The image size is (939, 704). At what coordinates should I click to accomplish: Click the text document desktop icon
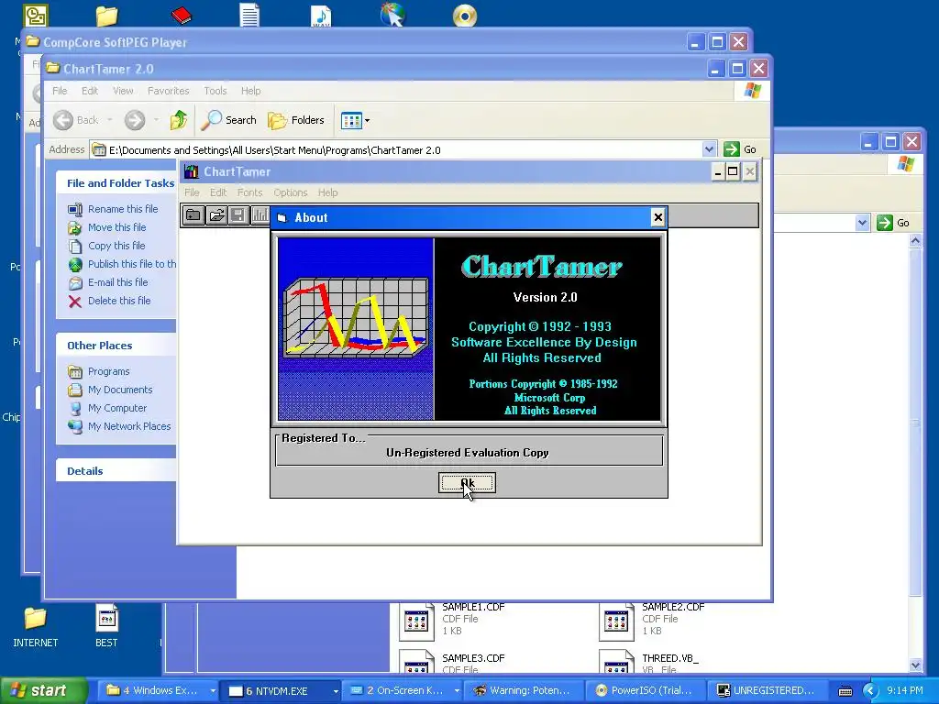point(249,15)
